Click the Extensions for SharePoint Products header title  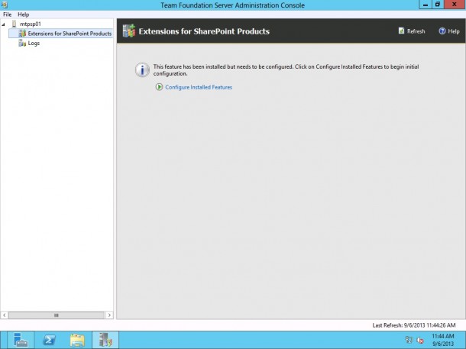(204, 31)
